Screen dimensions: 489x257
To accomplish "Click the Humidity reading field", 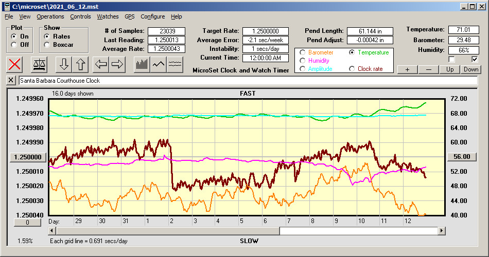I will 463,50.
